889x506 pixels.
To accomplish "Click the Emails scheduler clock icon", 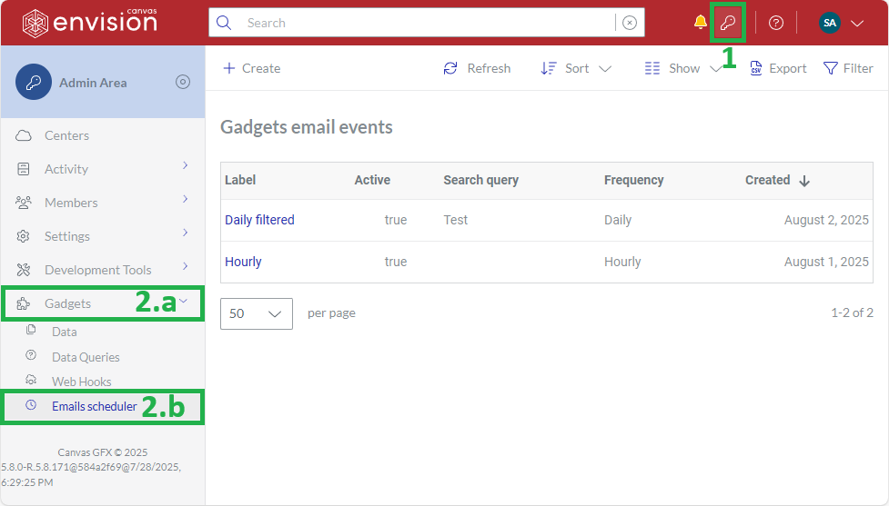I will point(31,405).
